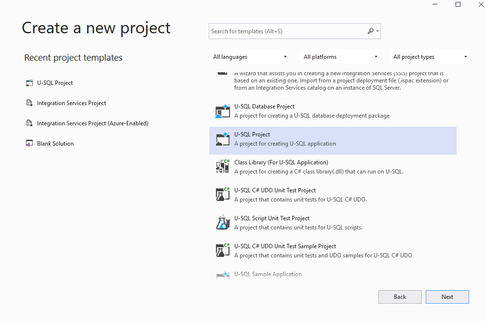Click the U-SQL C# UDO Unit Test Sample icon
Screen dimensions: 485x321
click(x=223, y=251)
